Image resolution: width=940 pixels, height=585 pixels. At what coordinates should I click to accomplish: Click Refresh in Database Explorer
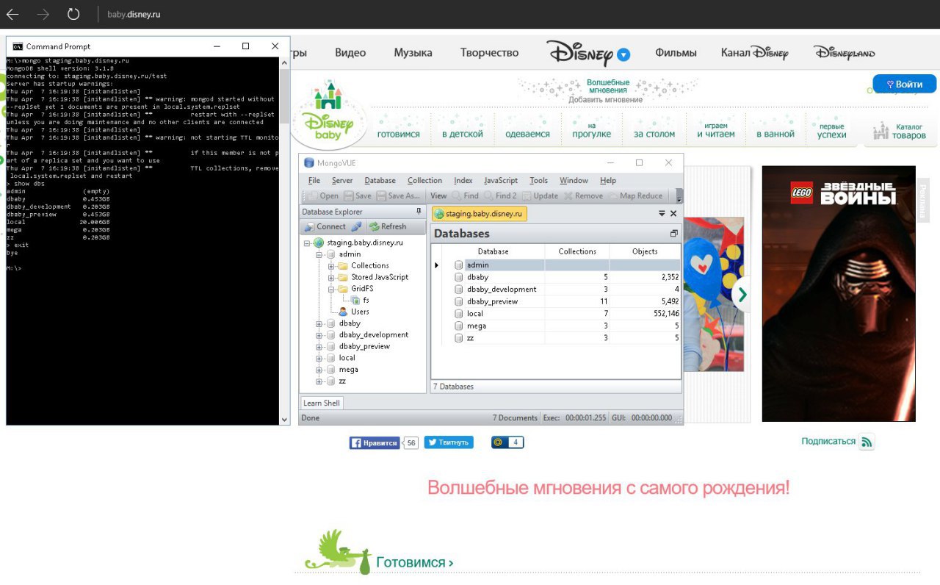pyautogui.click(x=388, y=226)
